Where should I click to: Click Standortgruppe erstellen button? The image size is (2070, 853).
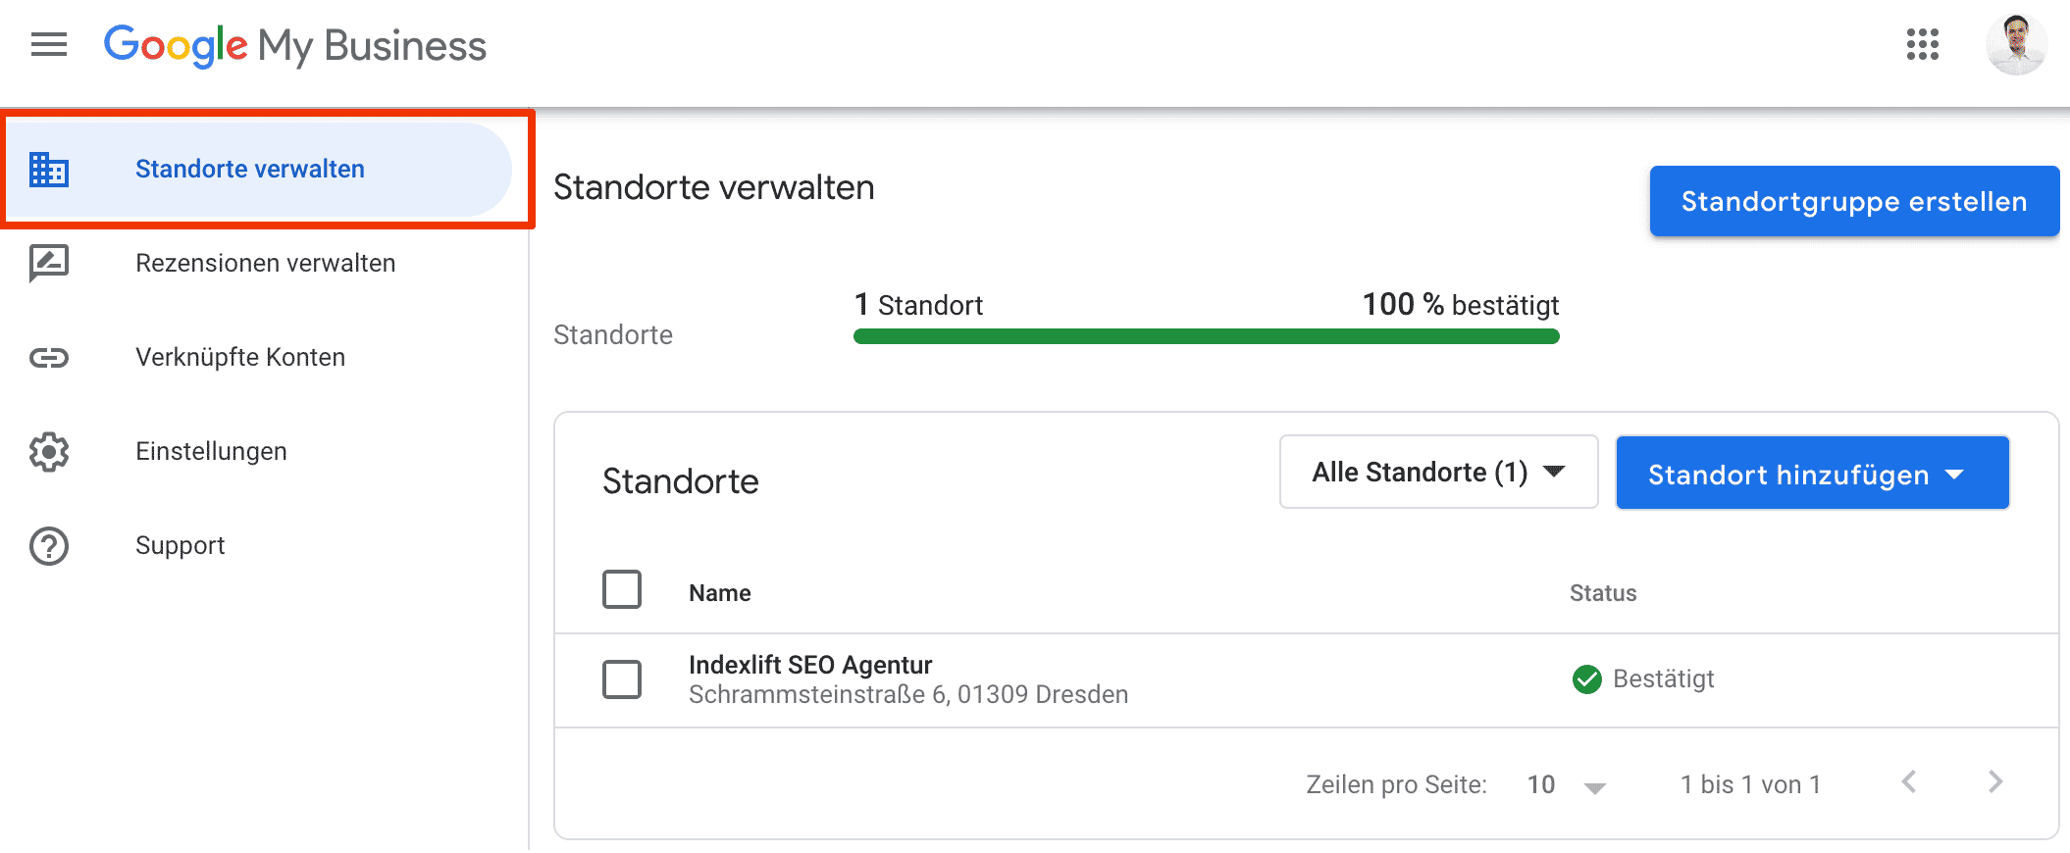tap(1854, 201)
